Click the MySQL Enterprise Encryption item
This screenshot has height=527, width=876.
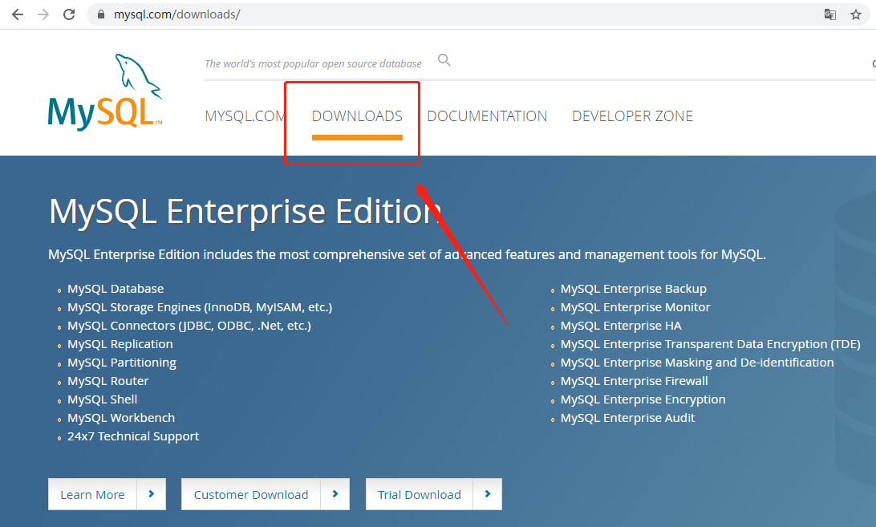tap(643, 399)
